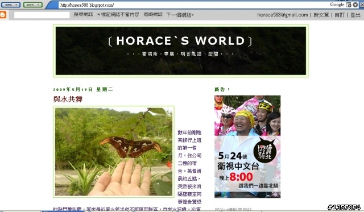Viewport: 364px width, 212px height.
Task: Click the Blogger navbar search field
Action: [x=42, y=15]
